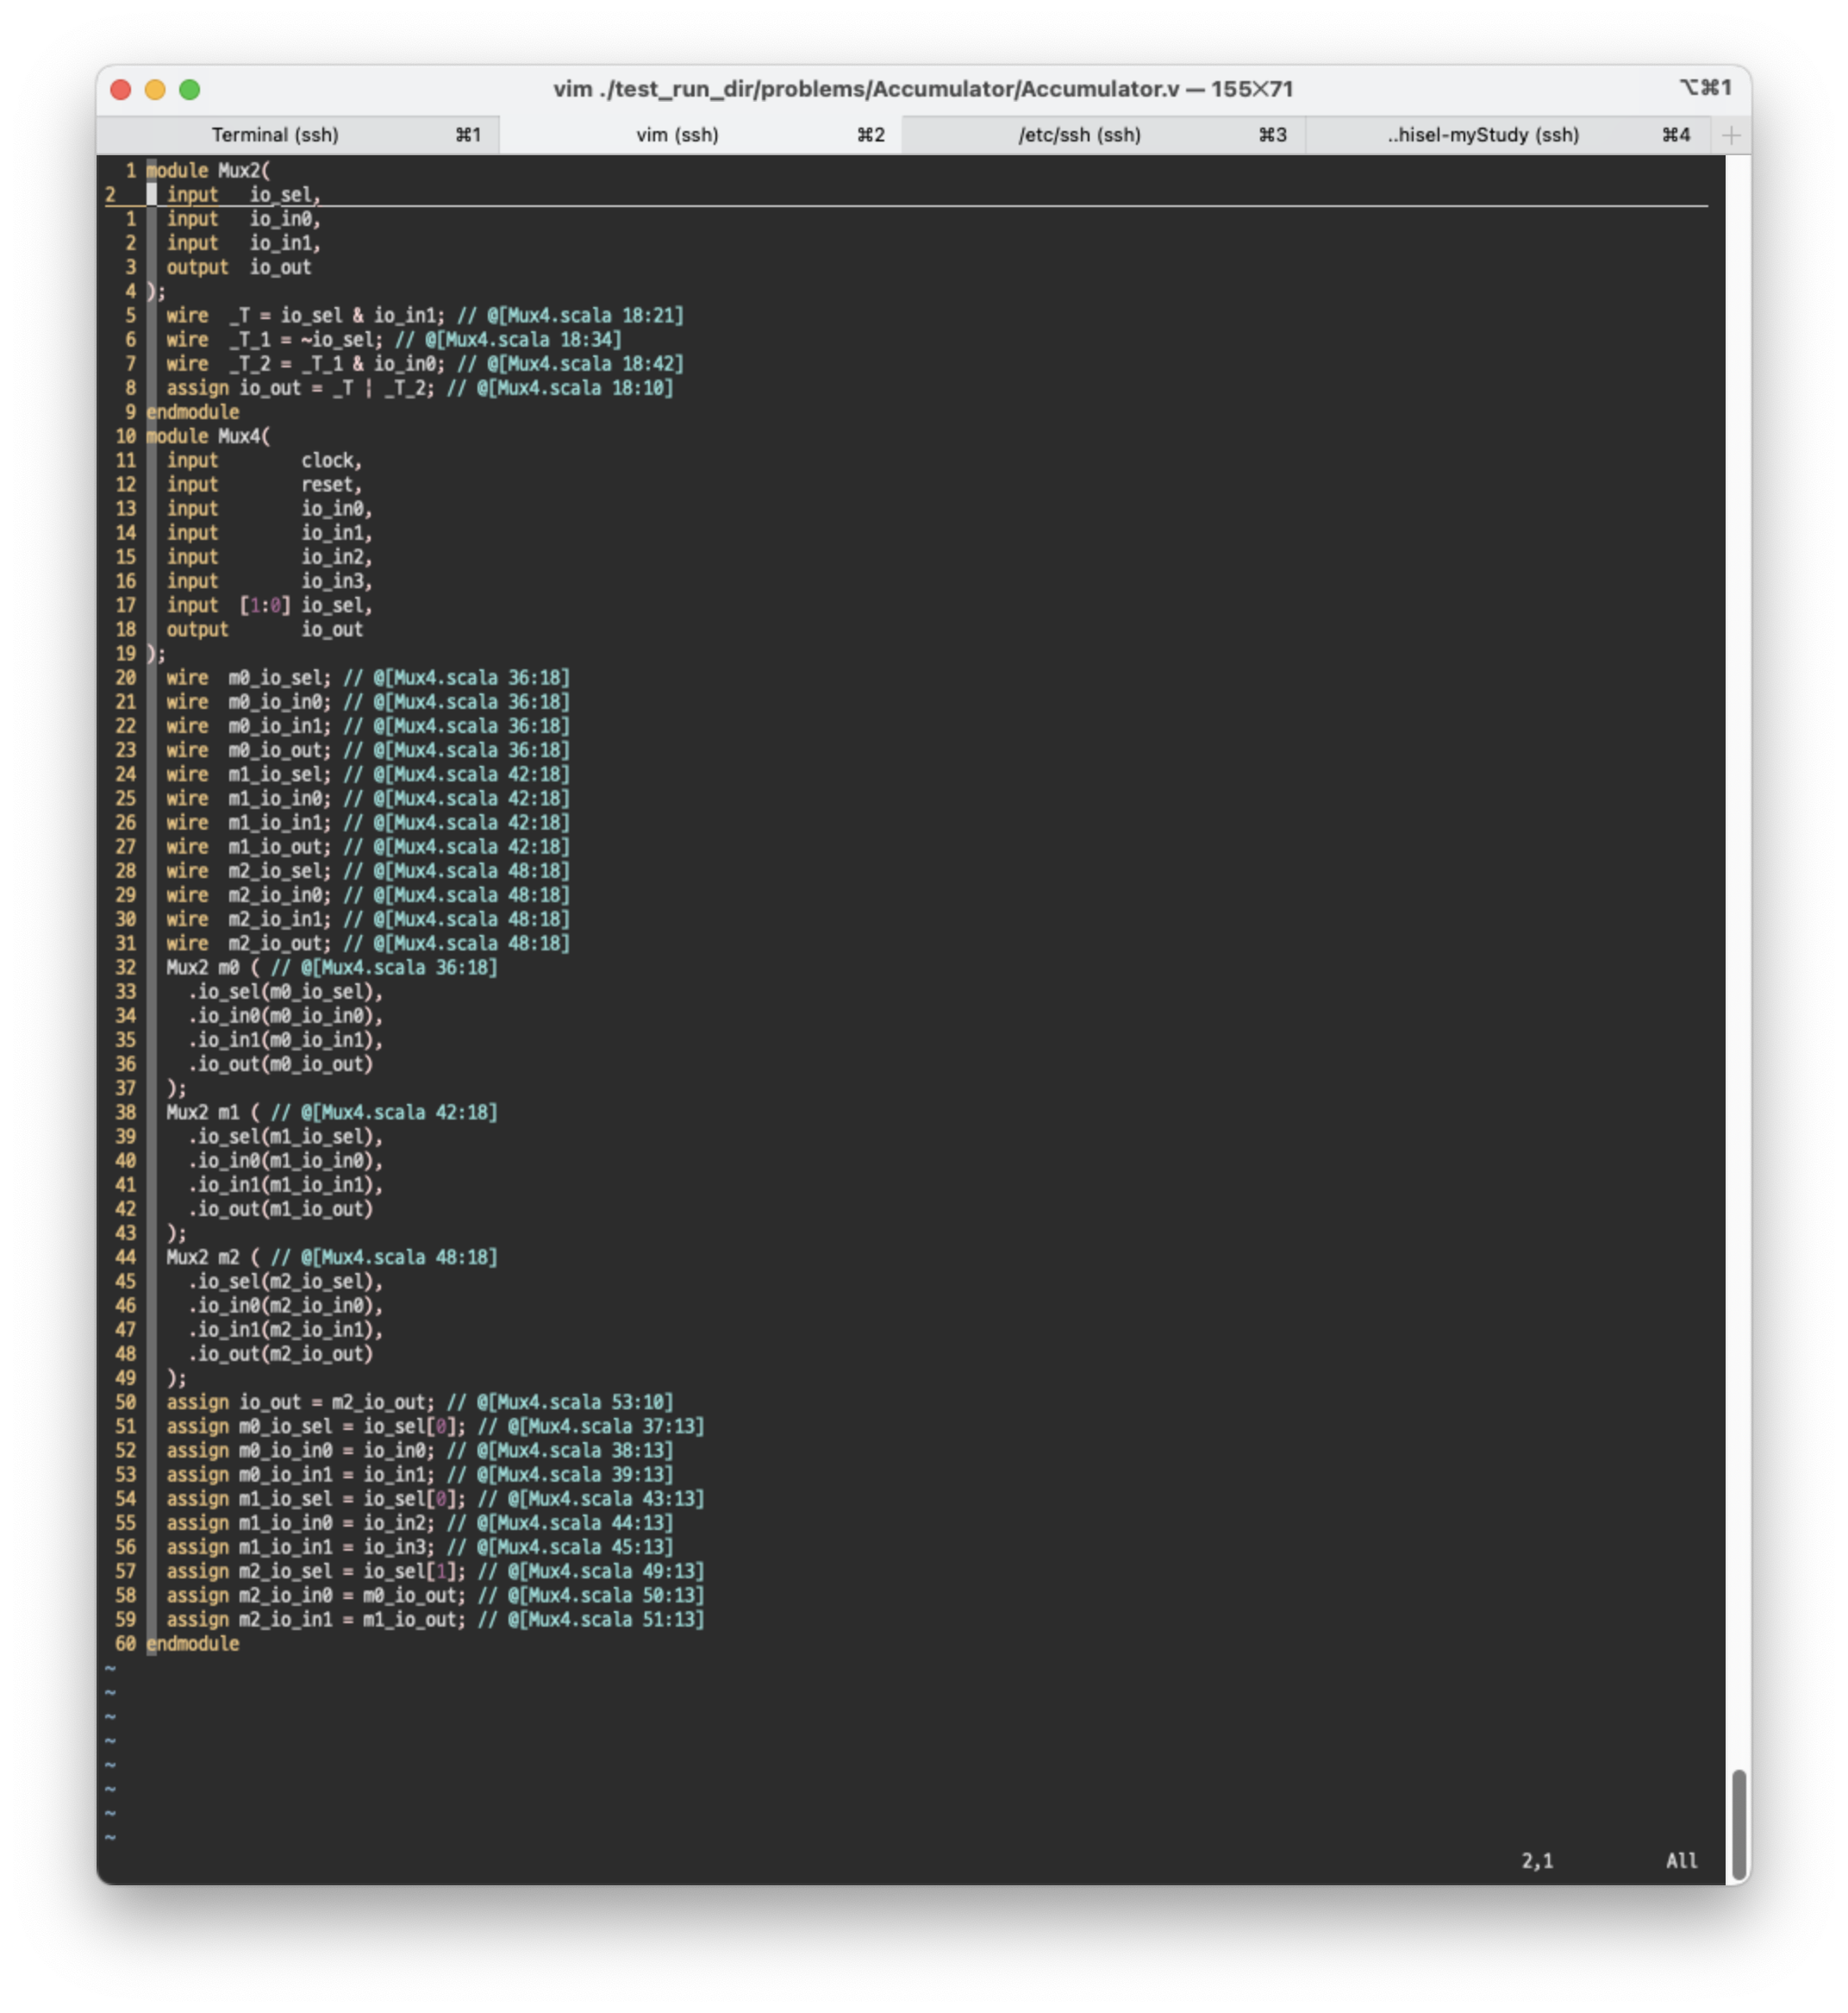Click 'wire _T_2 = _T_1 & io_in0' line

point(425,363)
